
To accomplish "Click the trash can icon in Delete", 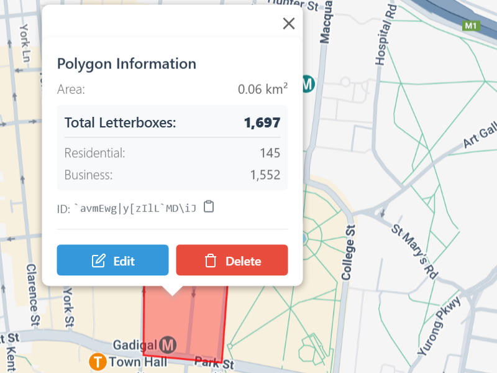I will point(211,261).
